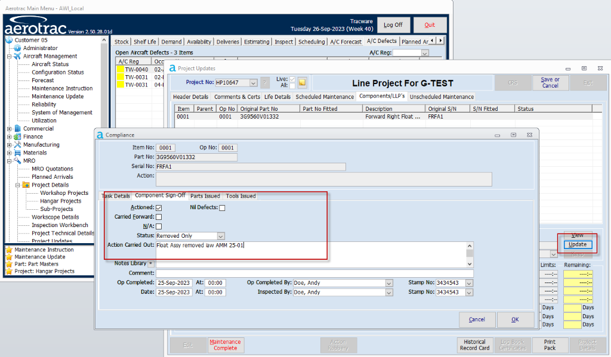Click the Notes Library asterisk button
This screenshot has width=611, height=357.
(x=150, y=263)
